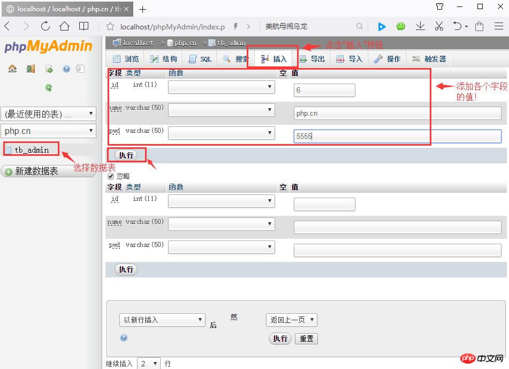Viewport: 509px width, 369px height.
Task: Open the 导入 tab
Action: click(350, 59)
